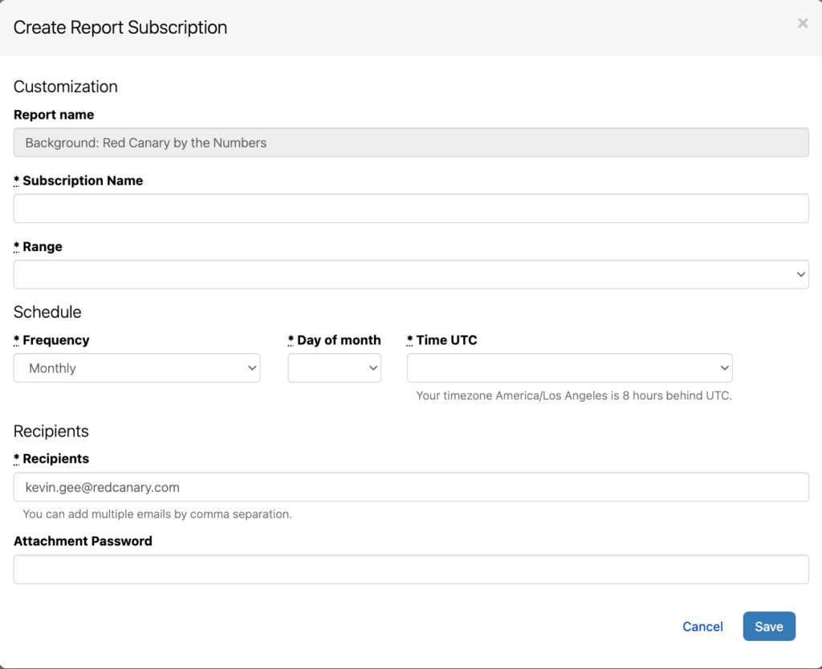The height and width of the screenshot is (669, 822).
Task: Select the Frequency label text
Action: [x=55, y=340]
